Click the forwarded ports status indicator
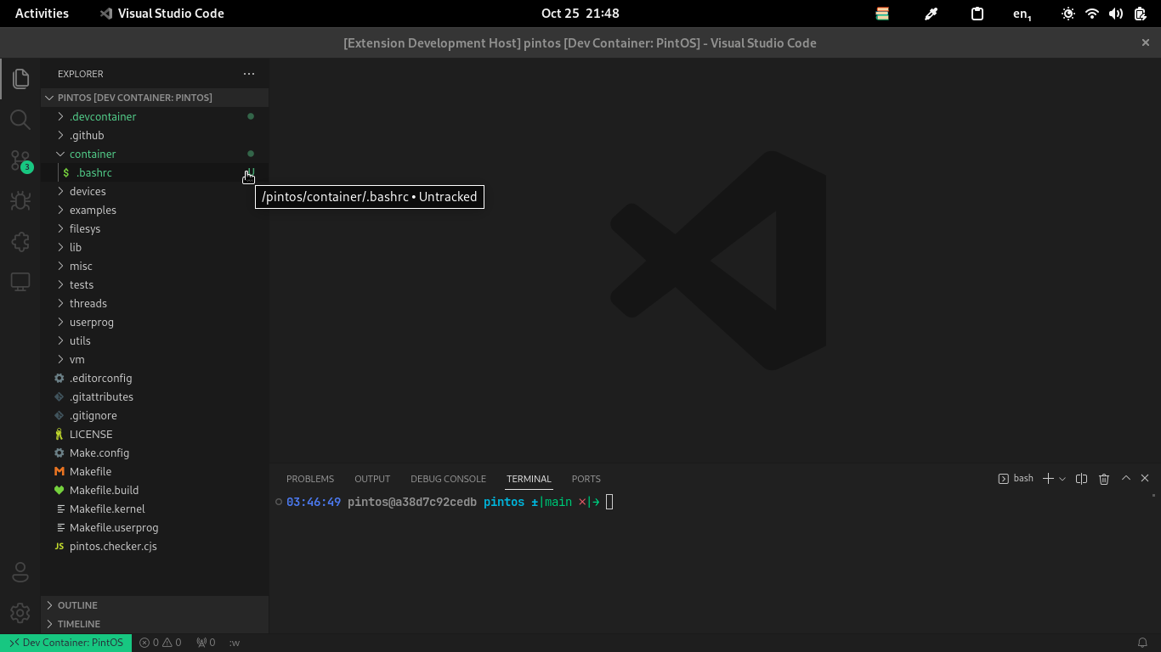The image size is (1161, 652). pyautogui.click(x=206, y=643)
